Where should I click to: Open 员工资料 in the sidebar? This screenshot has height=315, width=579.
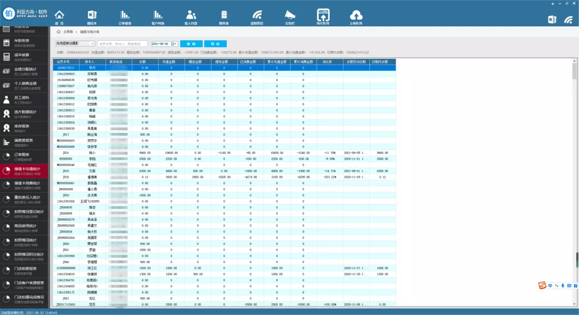coord(24,100)
